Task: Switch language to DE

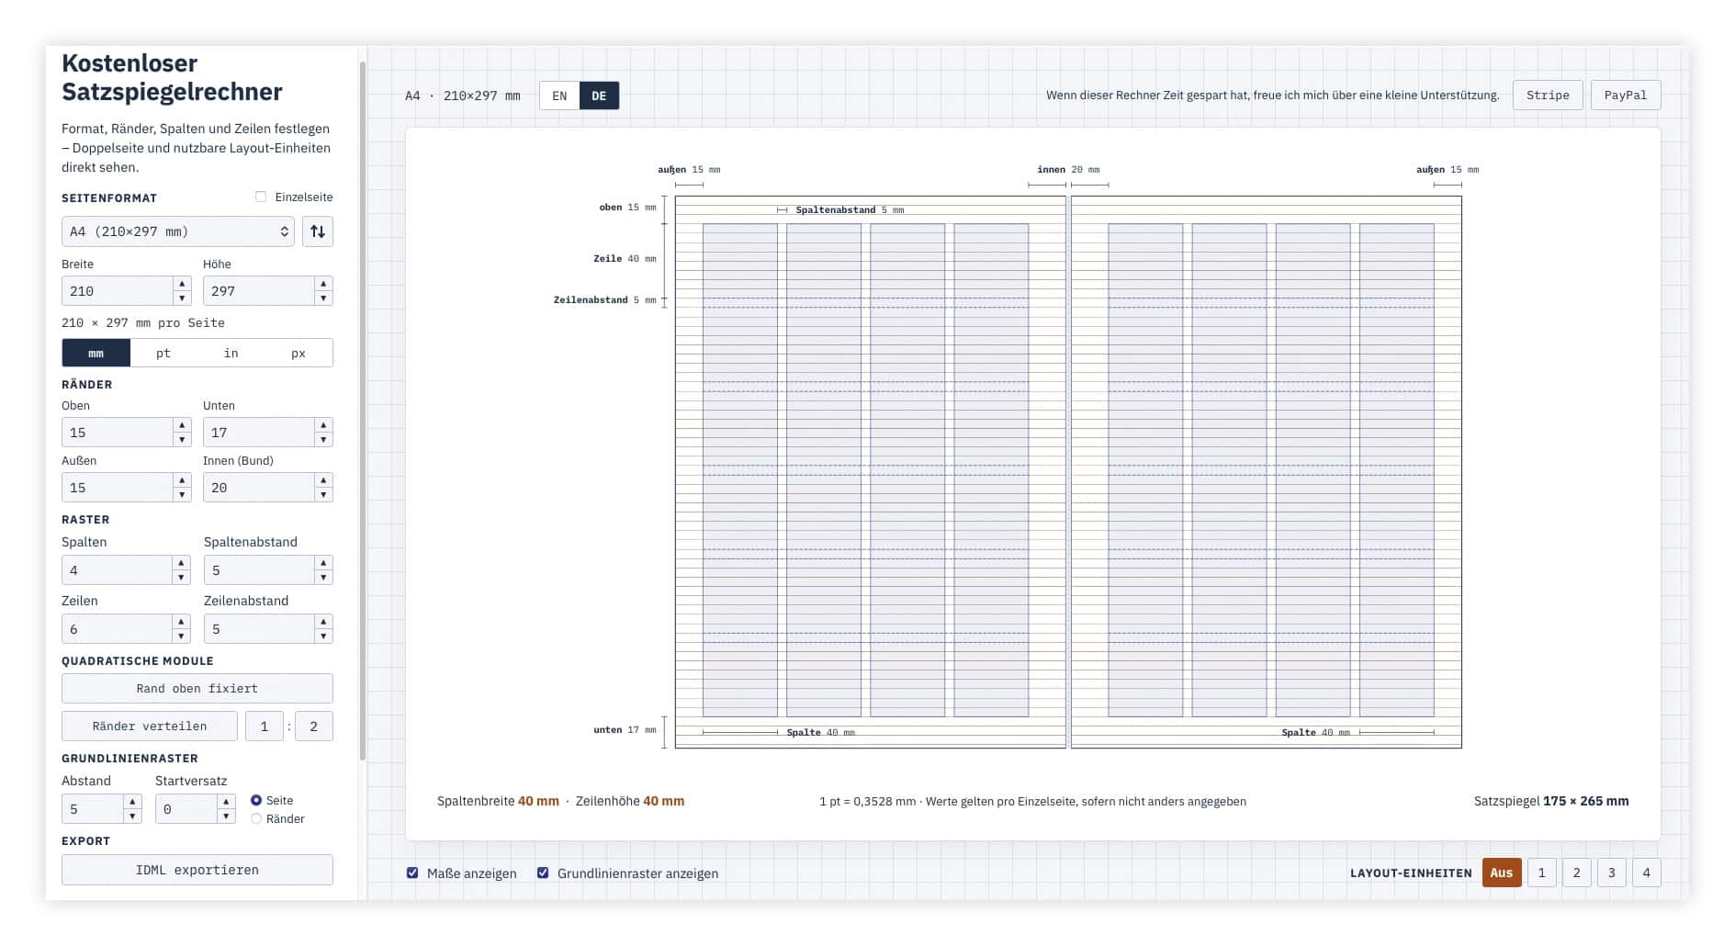Action: click(599, 96)
